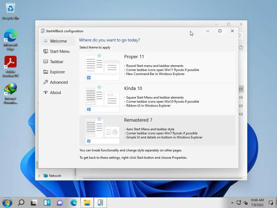Click the Start Menu sidebar icon
Viewport: 277px width, 208px height.
(x=45, y=51)
